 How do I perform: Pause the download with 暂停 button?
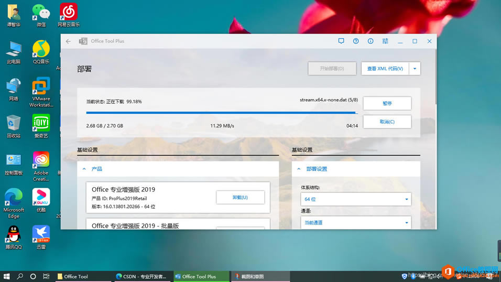pos(387,103)
